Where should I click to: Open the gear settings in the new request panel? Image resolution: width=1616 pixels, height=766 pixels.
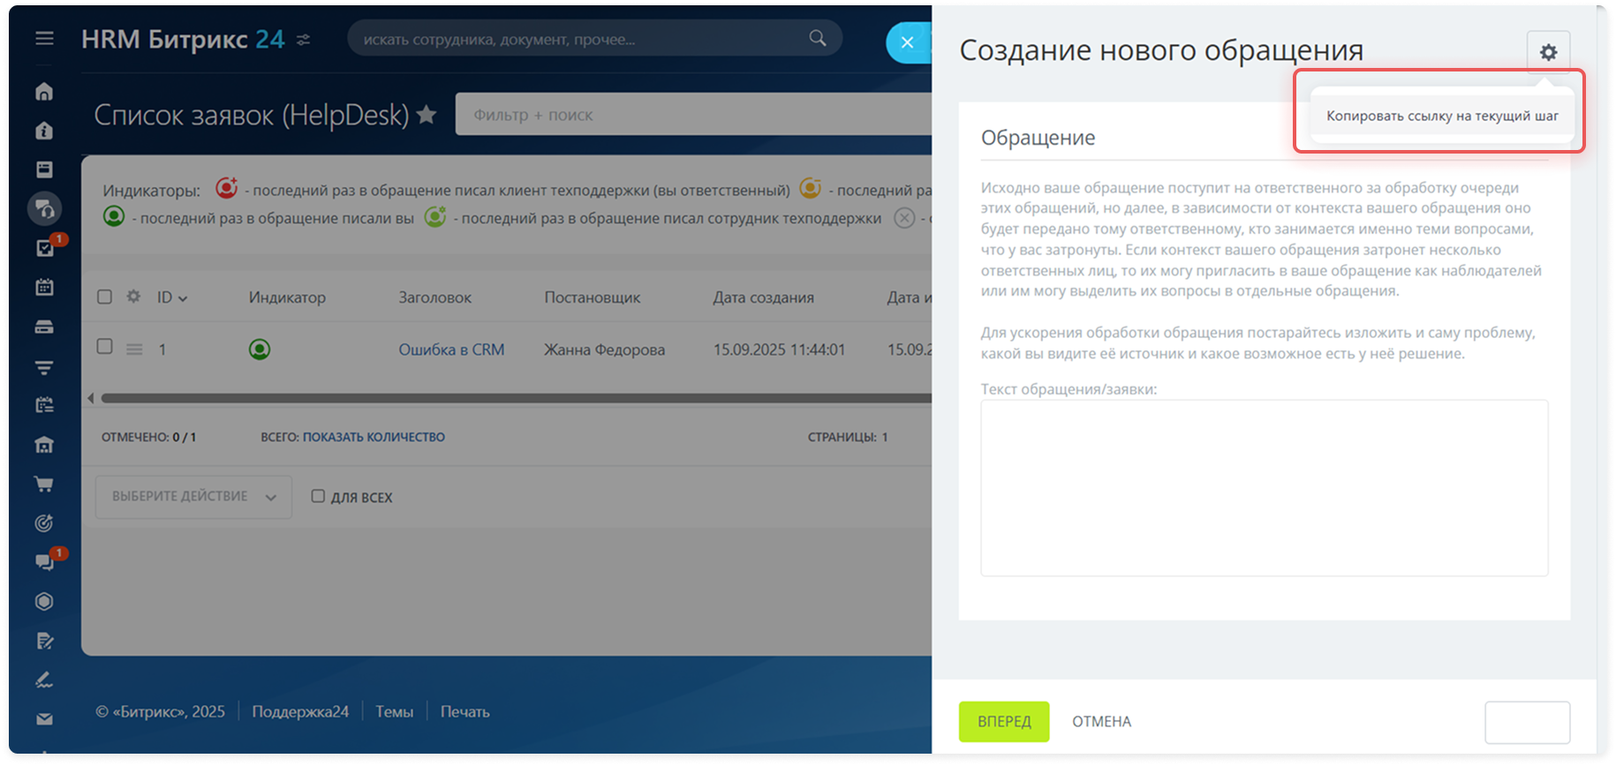(1548, 52)
